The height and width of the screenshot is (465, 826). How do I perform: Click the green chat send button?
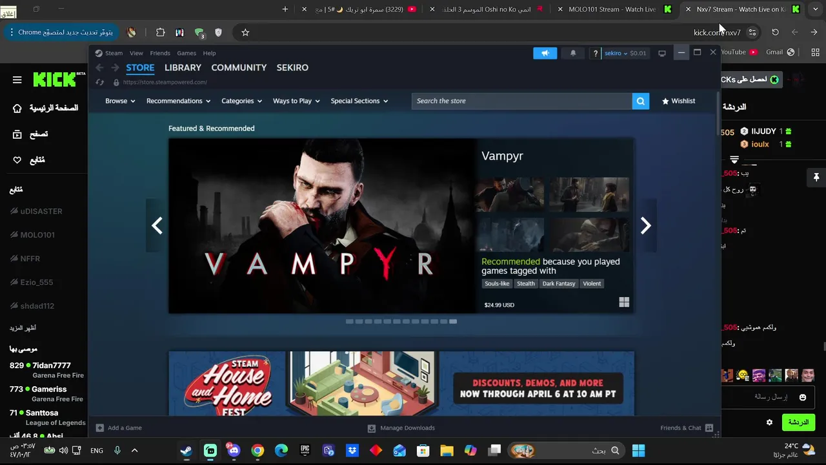(x=798, y=422)
